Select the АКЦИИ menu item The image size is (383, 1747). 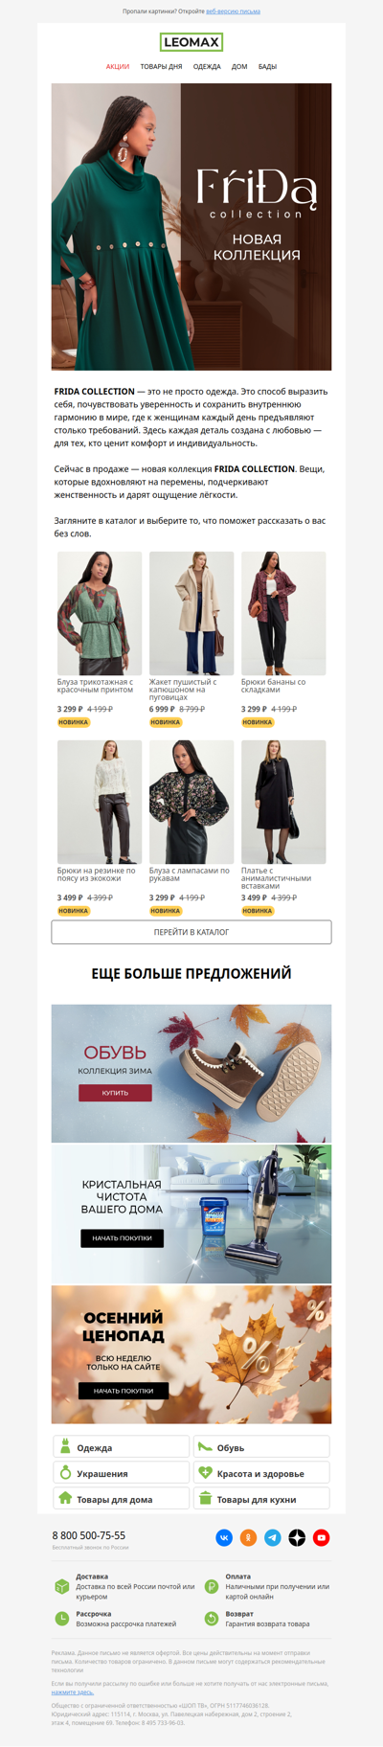pyautogui.click(x=118, y=67)
